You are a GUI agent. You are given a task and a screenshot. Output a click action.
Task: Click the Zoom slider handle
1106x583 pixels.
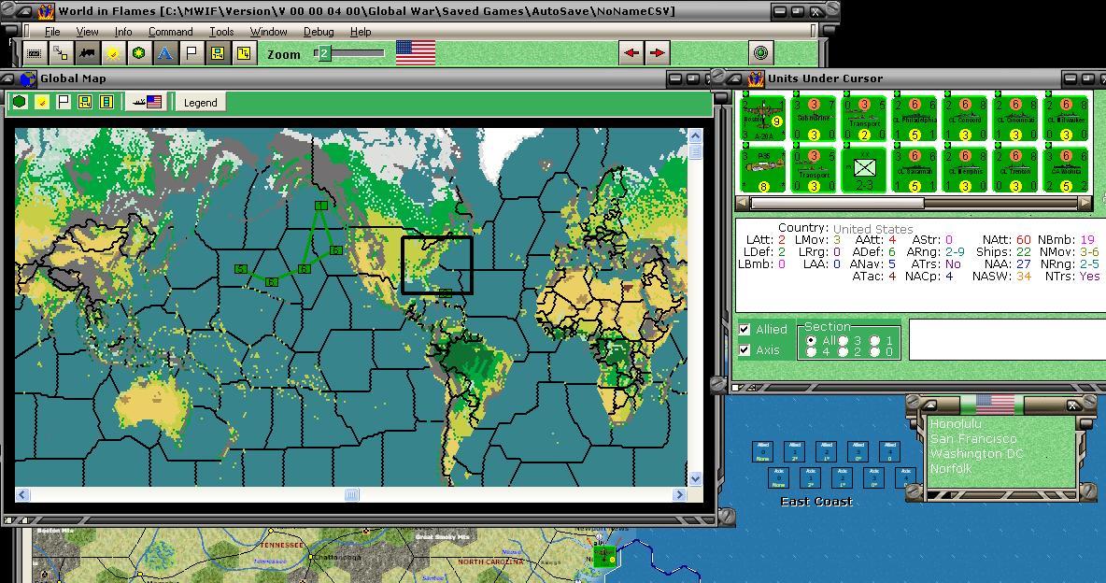[x=323, y=53]
